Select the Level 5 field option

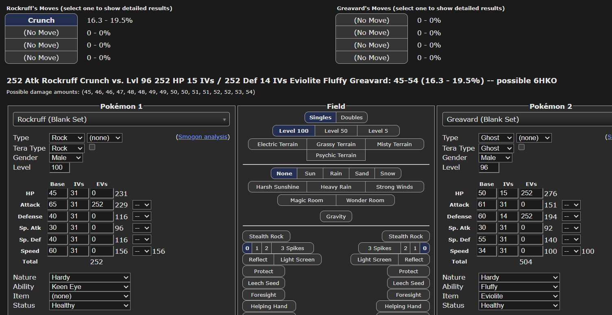coord(378,131)
